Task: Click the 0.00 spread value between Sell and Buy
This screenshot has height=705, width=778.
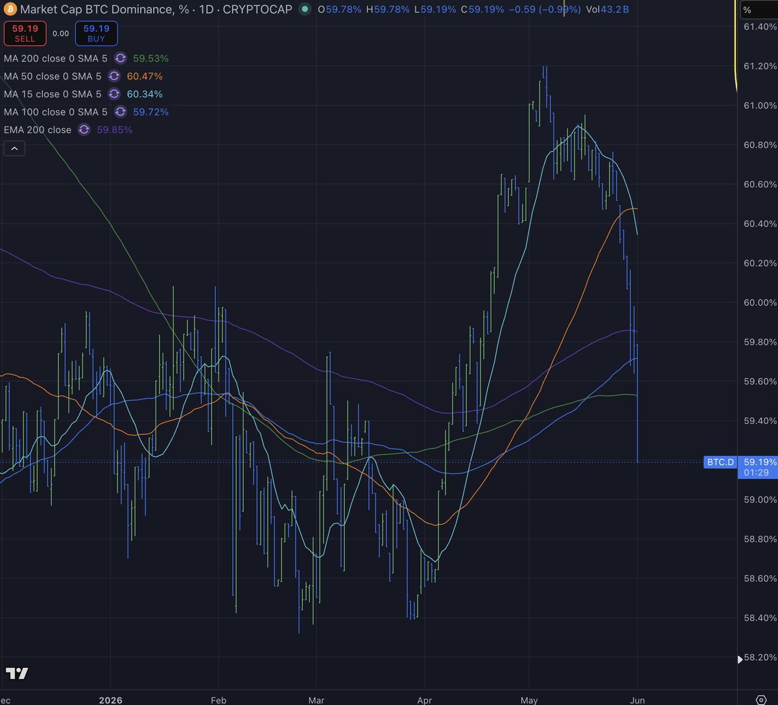Action: pyautogui.click(x=60, y=34)
